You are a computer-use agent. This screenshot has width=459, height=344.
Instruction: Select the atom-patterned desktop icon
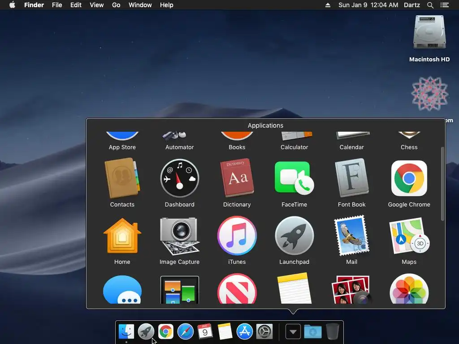tap(429, 94)
